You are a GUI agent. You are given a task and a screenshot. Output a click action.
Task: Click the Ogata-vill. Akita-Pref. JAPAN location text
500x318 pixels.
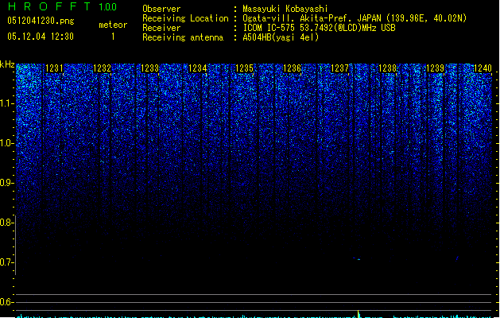355,18
